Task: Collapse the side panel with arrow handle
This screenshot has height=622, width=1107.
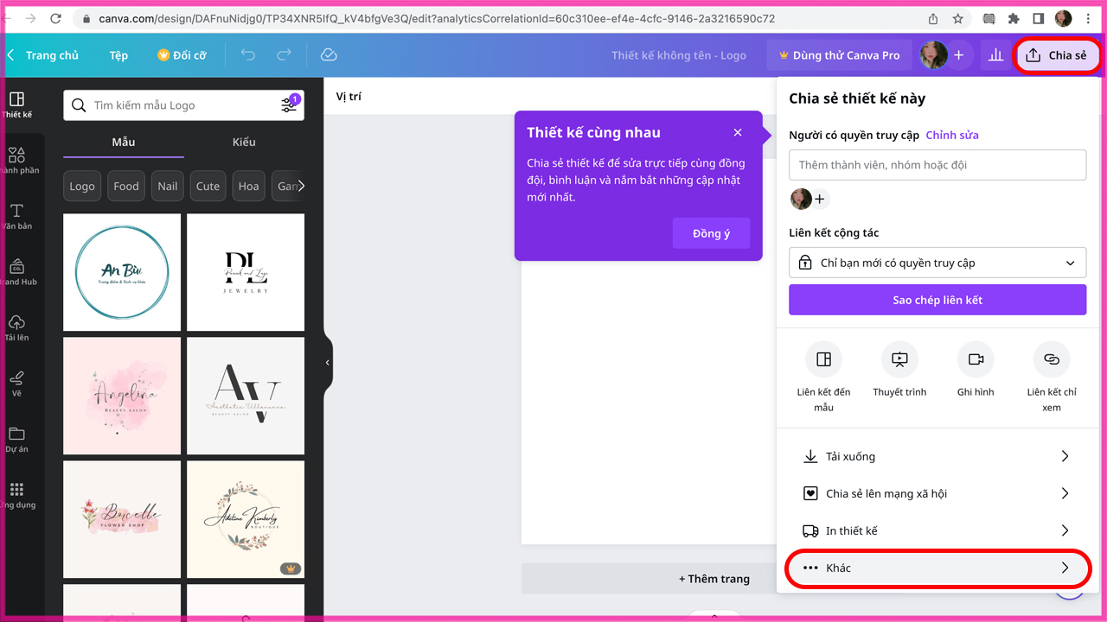Action: pyautogui.click(x=328, y=363)
